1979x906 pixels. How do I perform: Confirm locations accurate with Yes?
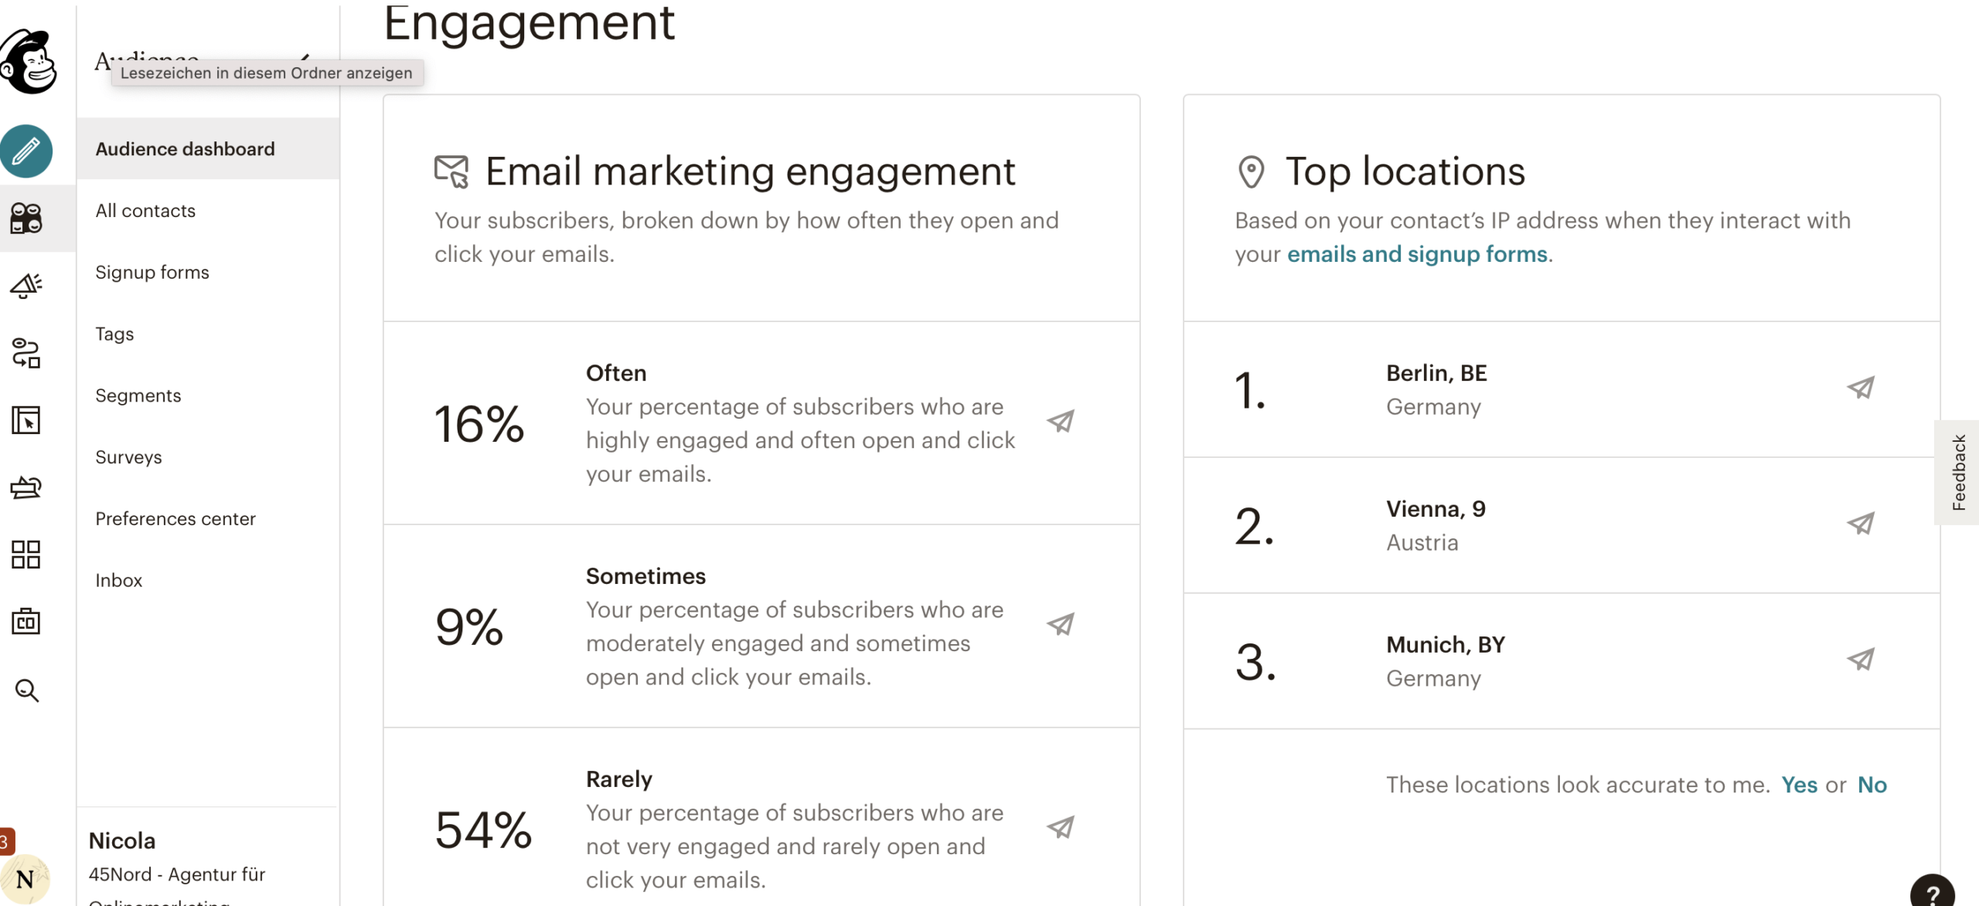coord(1799,785)
